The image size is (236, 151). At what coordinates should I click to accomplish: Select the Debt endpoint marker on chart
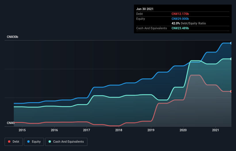231,91
